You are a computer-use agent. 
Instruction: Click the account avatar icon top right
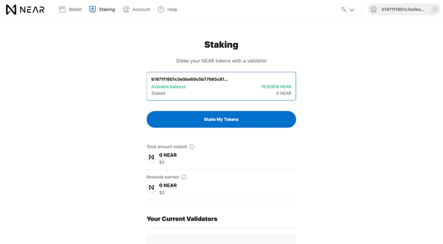pyautogui.click(x=373, y=10)
